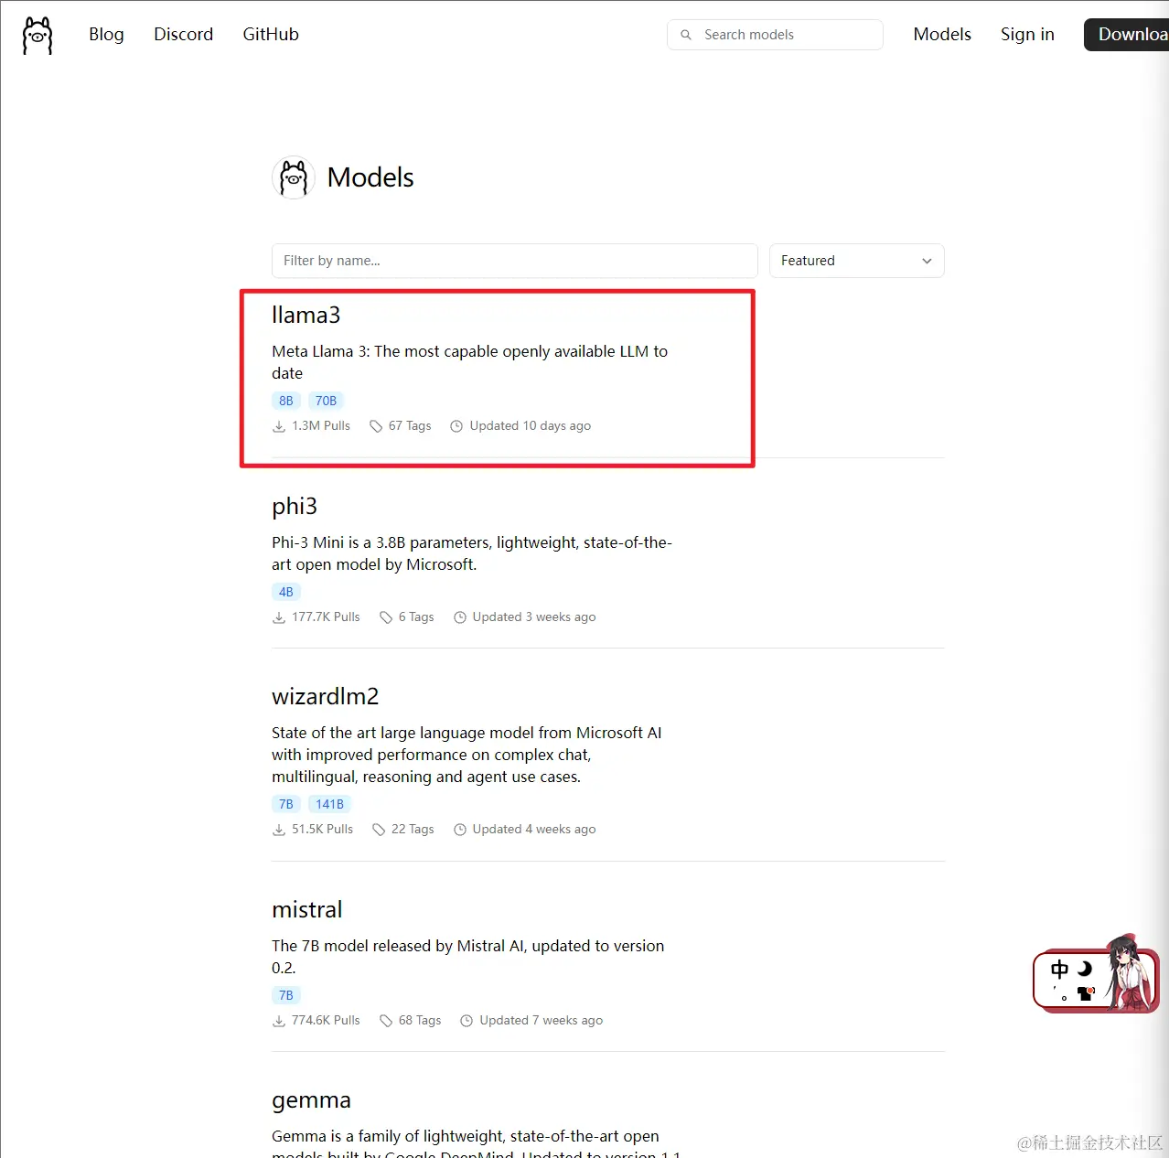Click the llama icon beside Models heading
This screenshot has width=1169, height=1158.
(294, 177)
